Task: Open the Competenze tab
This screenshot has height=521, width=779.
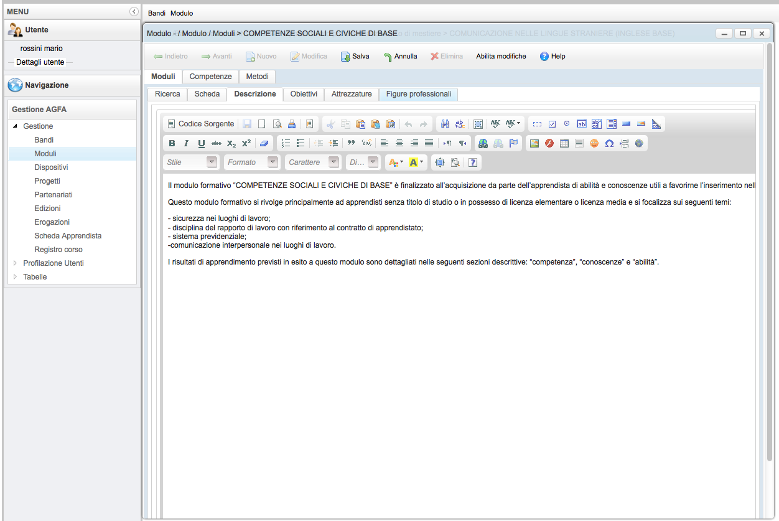Action: 210,77
